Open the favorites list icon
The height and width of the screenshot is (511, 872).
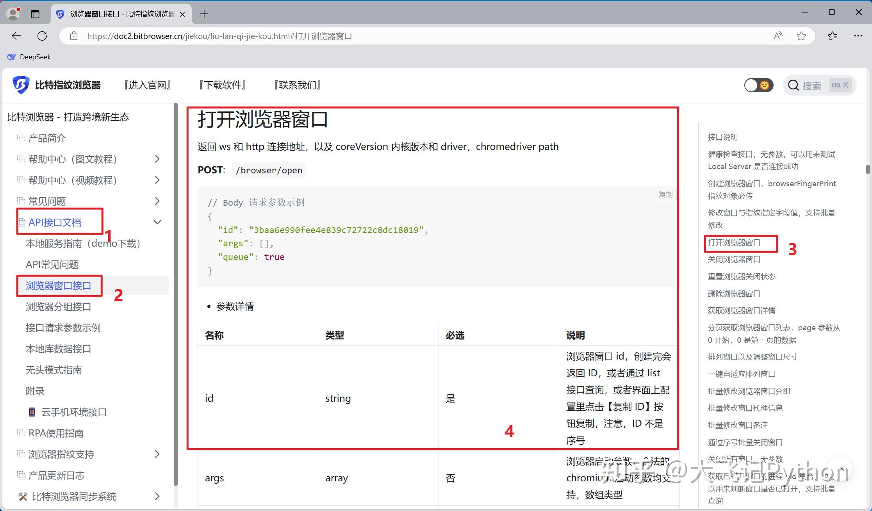point(833,36)
